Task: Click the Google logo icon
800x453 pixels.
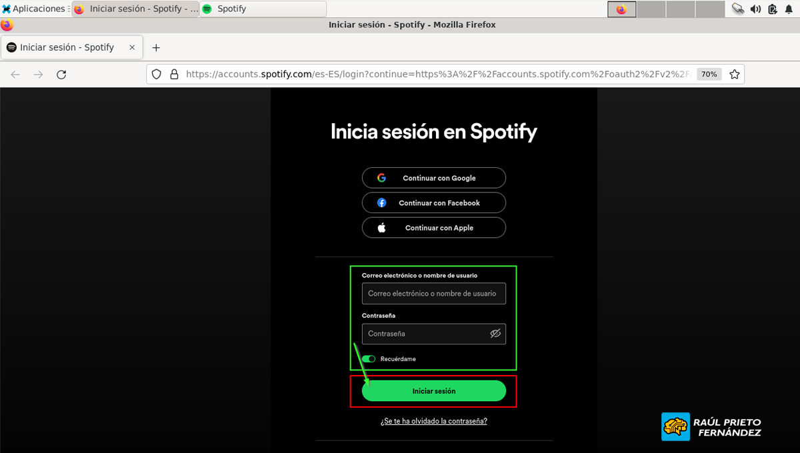Action: [x=381, y=178]
